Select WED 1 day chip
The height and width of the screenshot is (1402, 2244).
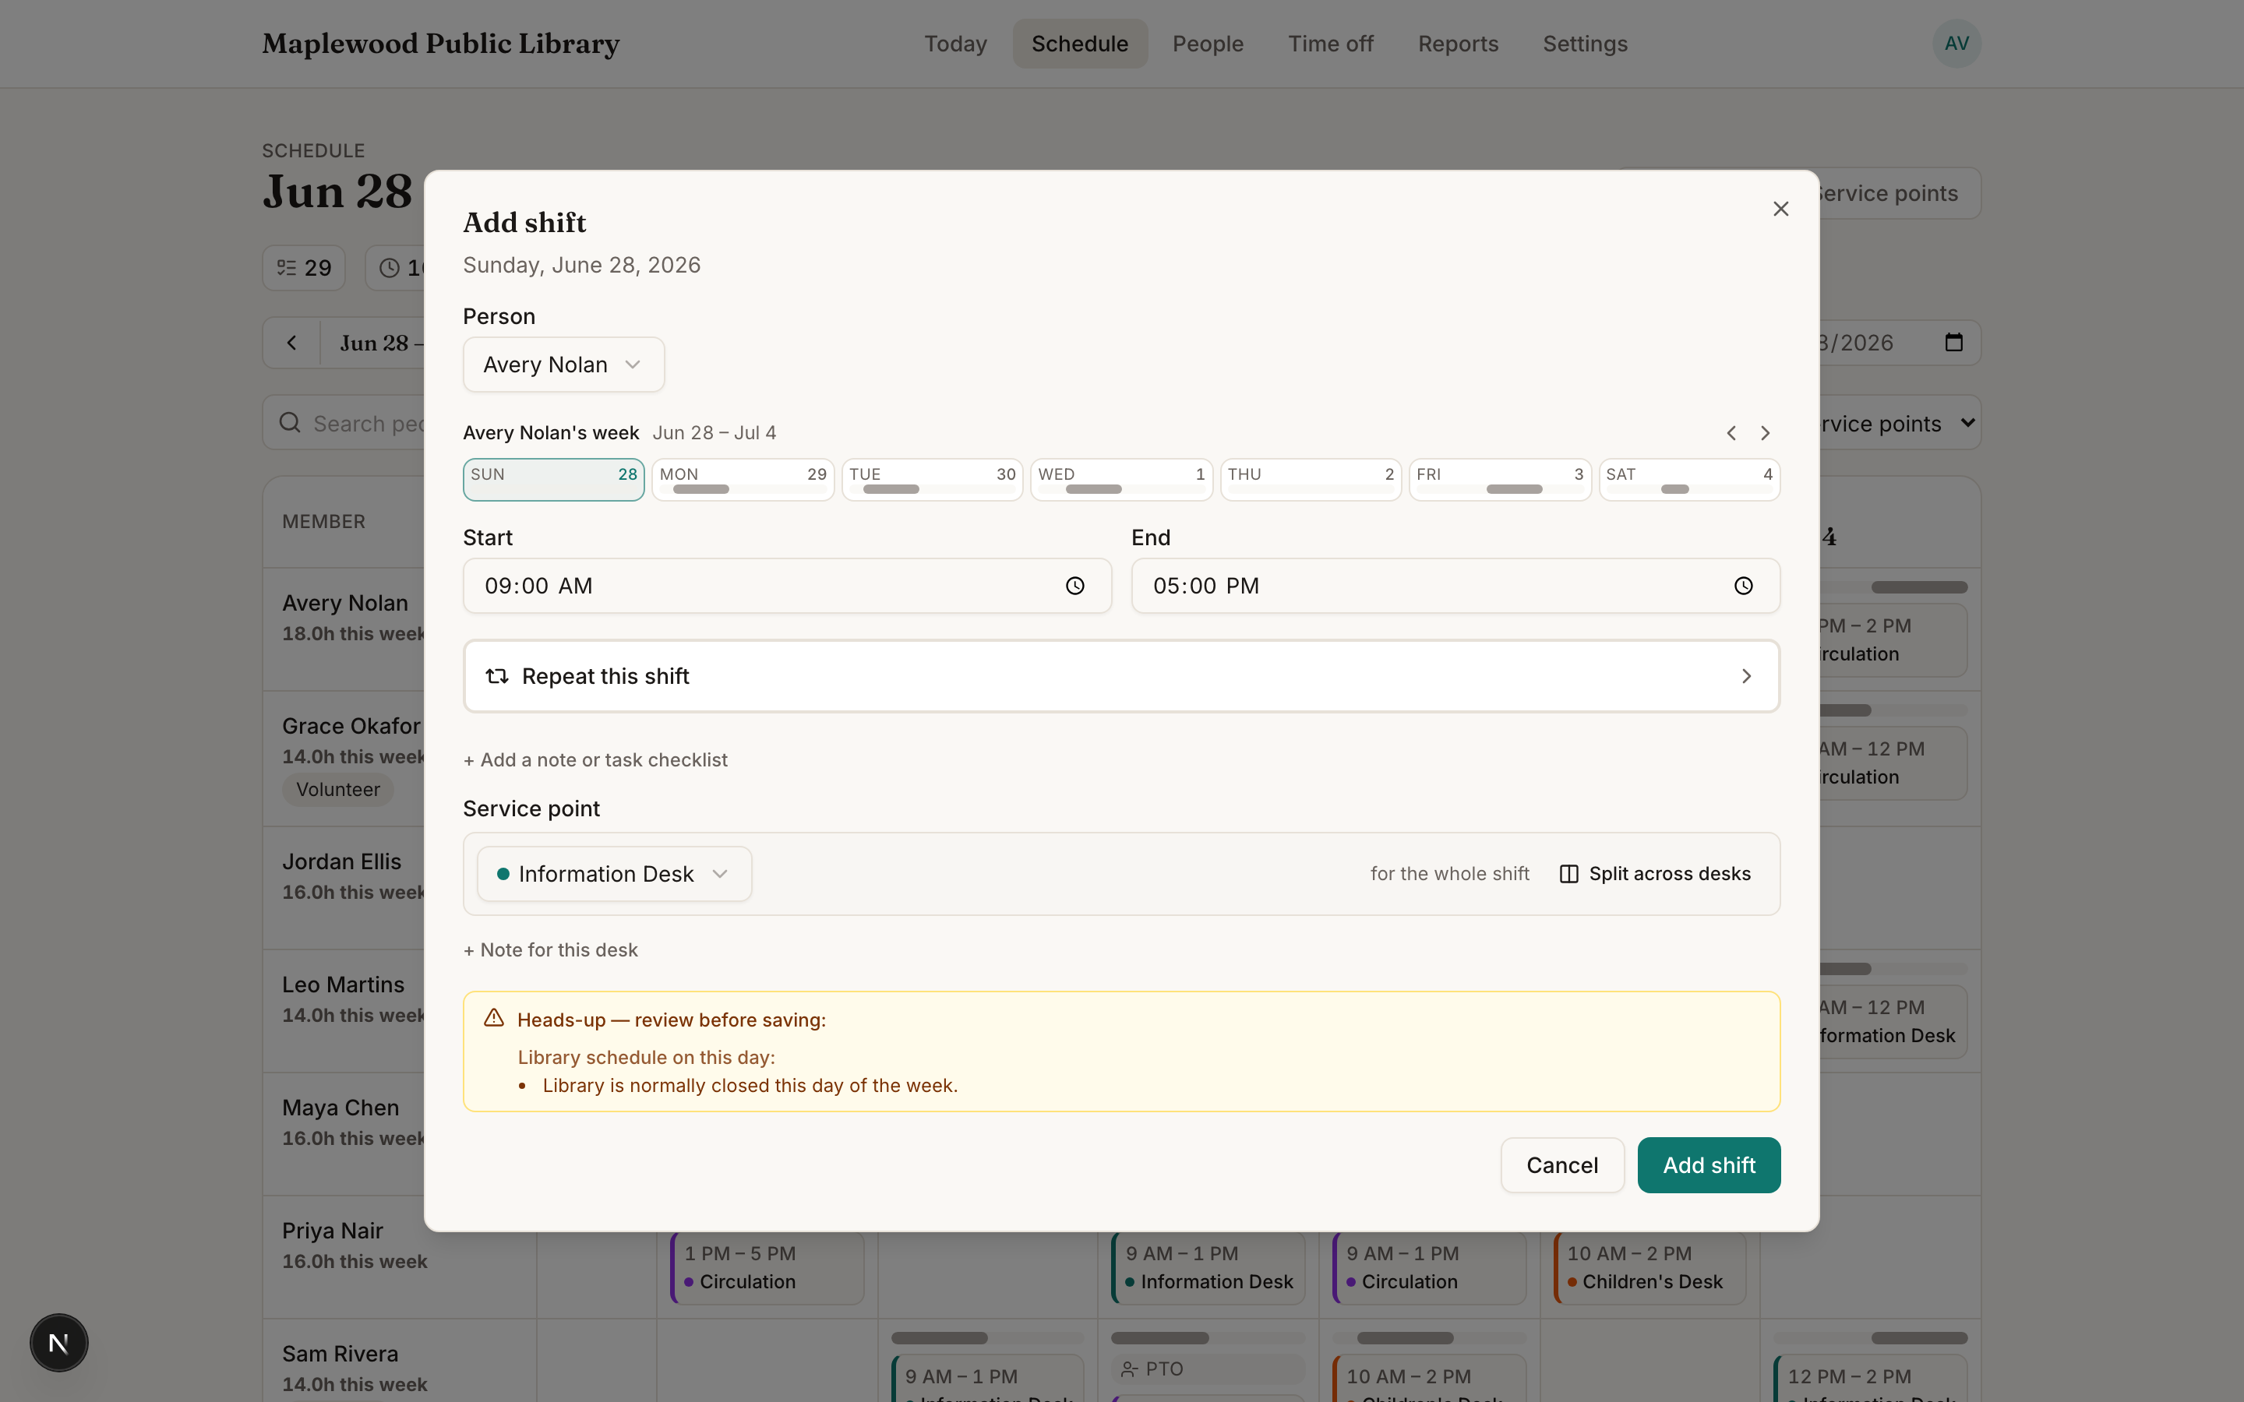pyautogui.click(x=1121, y=479)
